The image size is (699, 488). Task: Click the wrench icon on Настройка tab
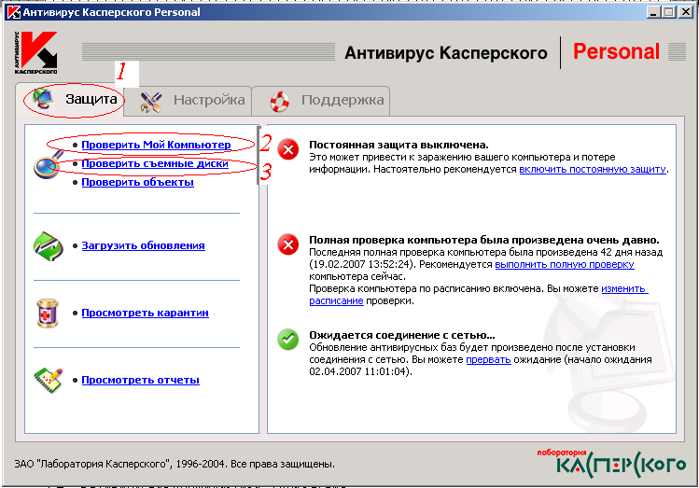(x=150, y=102)
